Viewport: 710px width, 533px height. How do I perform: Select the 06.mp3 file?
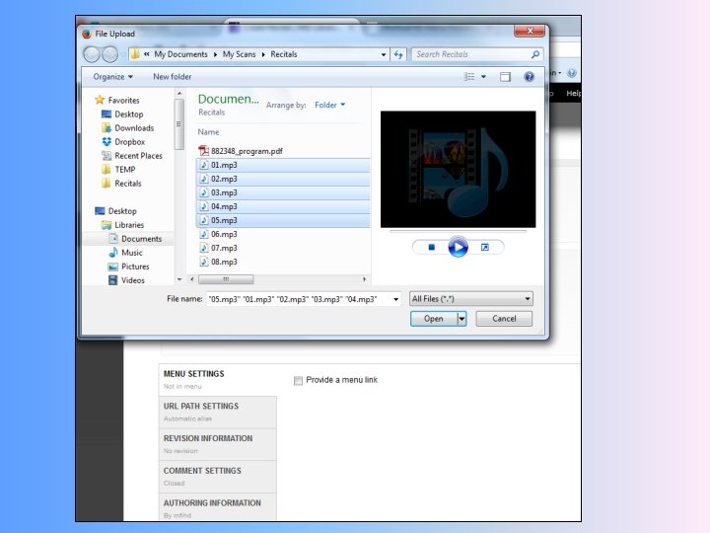click(x=218, y=234)
